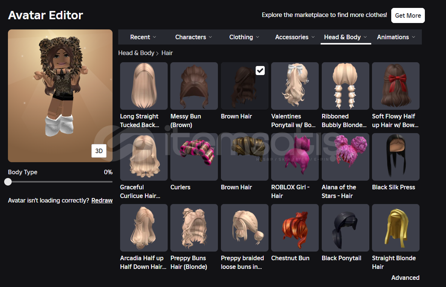Screen dimensions: 446x287
Task: Open the Advanced options link
Action: (405, 278)
